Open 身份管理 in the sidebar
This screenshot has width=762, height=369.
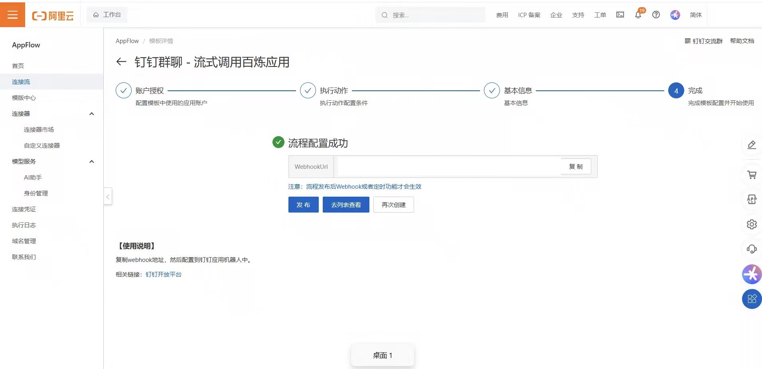[x=36, y=193]
